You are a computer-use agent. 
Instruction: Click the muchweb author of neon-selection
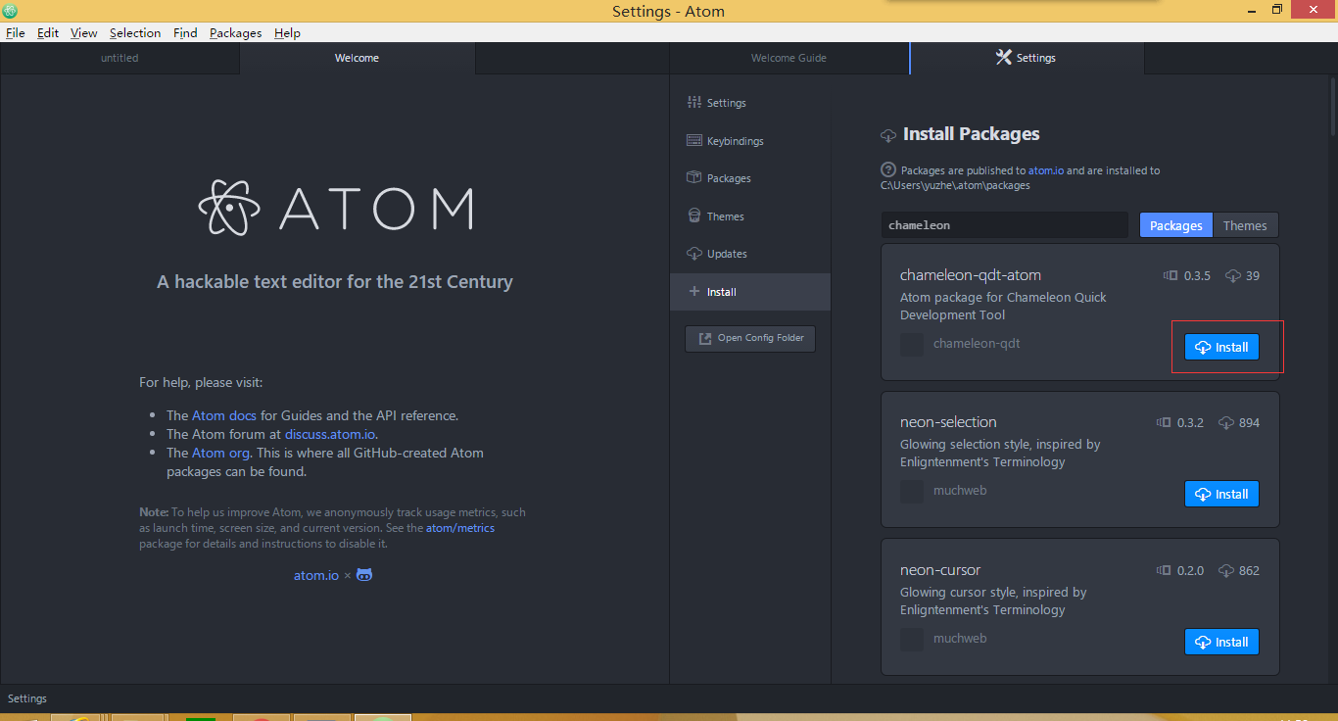(x=960, y=491)
